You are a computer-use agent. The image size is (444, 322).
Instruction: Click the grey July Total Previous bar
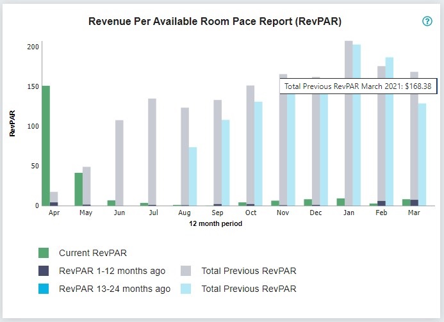point(152,152)
